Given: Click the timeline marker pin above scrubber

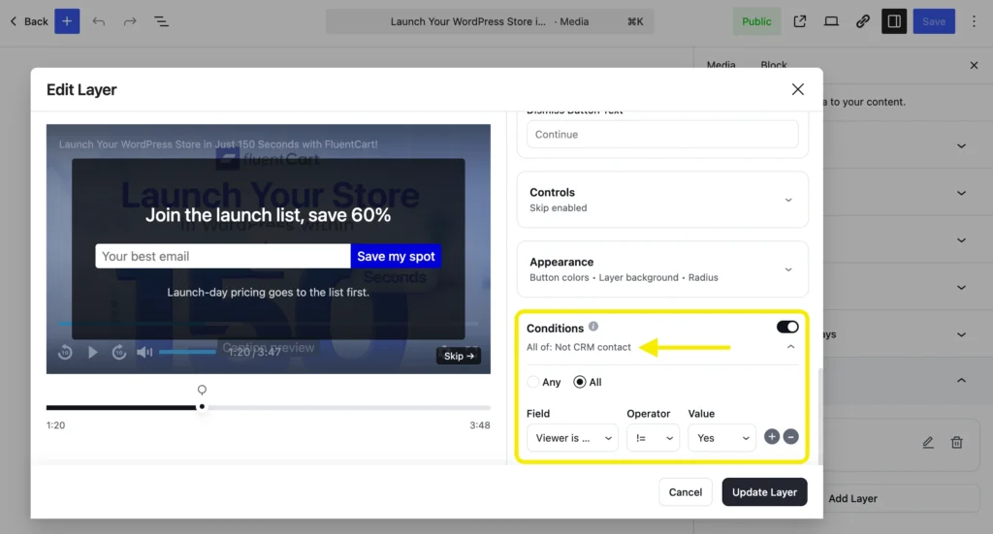Looking at the screenshot, I should 202,390.
